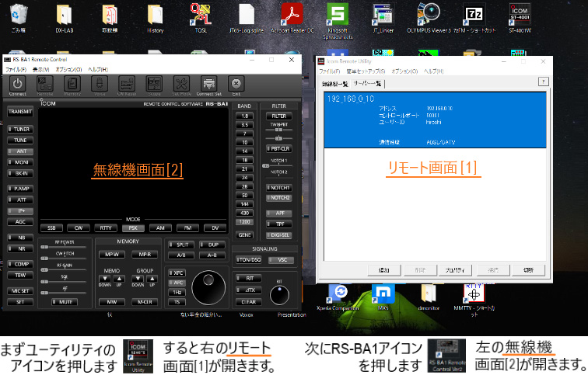Image resolution: width=588 pixels, height=375 pixels.
Task: Toggle the ATT attenuator switch
Action: click(x=20, y=200)
